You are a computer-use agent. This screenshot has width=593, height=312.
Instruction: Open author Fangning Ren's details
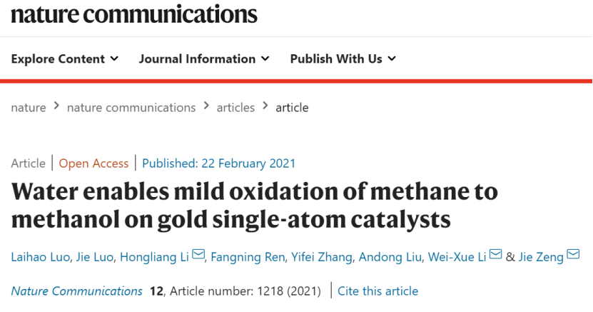(248, 257)
